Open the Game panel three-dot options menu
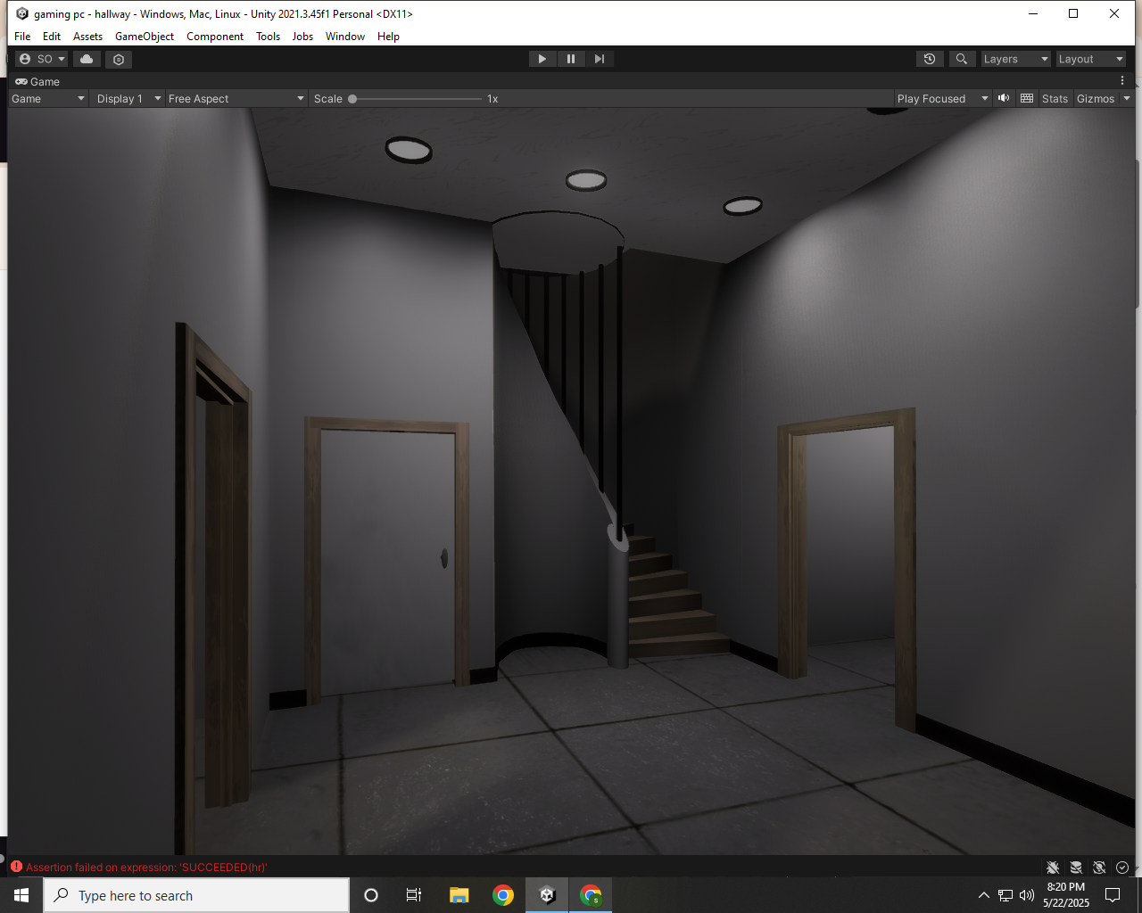The width and height of the screenshot is (1142, 913). coord(1122,81)
